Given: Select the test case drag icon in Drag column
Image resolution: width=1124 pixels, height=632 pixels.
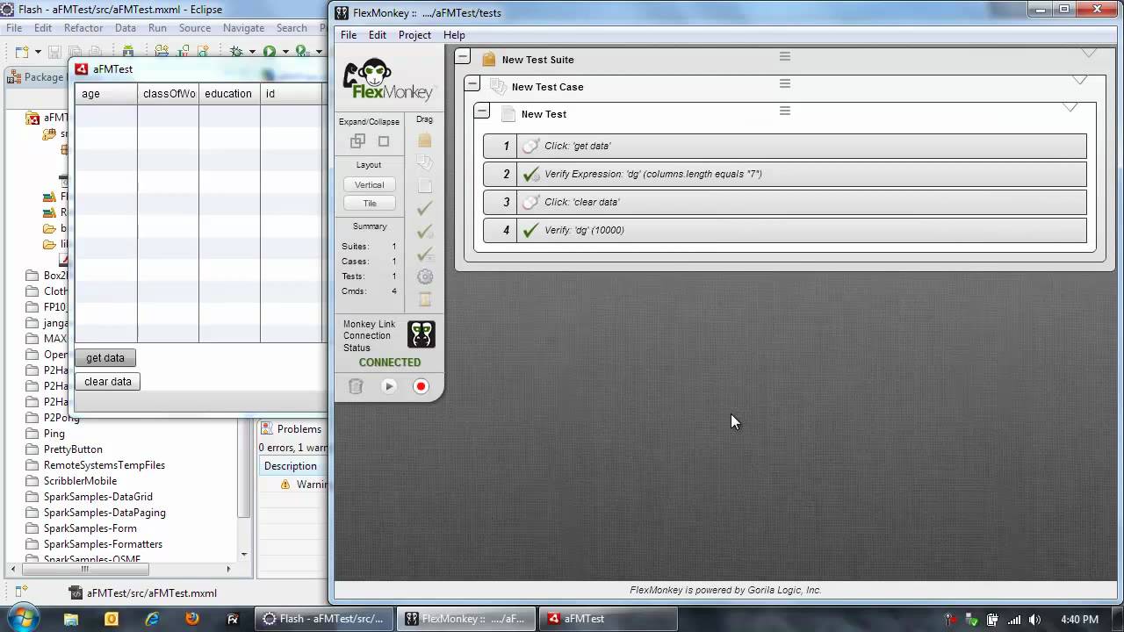Looking at the screenshot, I should (x=425, y=162).
